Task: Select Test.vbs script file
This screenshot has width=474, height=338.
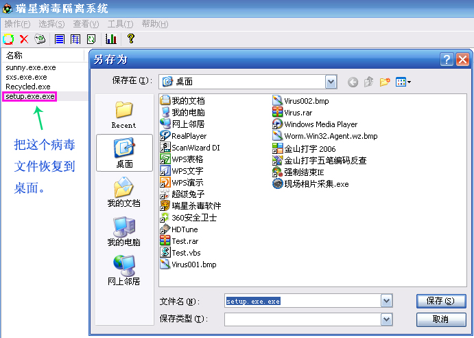Action: [x=180, y=253]
